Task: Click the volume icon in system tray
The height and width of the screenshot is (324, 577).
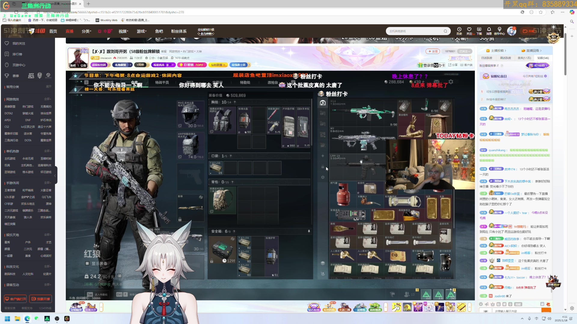Action: click(549, 319)
